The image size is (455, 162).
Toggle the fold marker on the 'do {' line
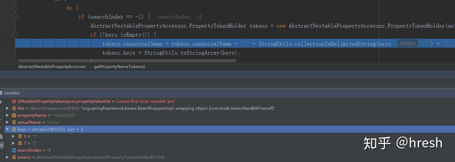coord(15,7)
